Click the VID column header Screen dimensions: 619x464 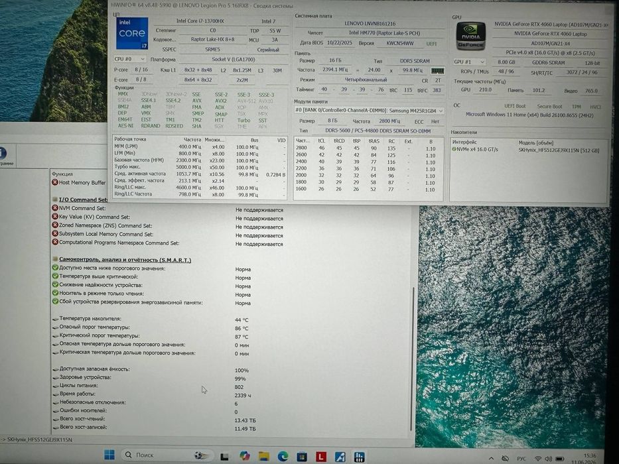pos(281,140)
